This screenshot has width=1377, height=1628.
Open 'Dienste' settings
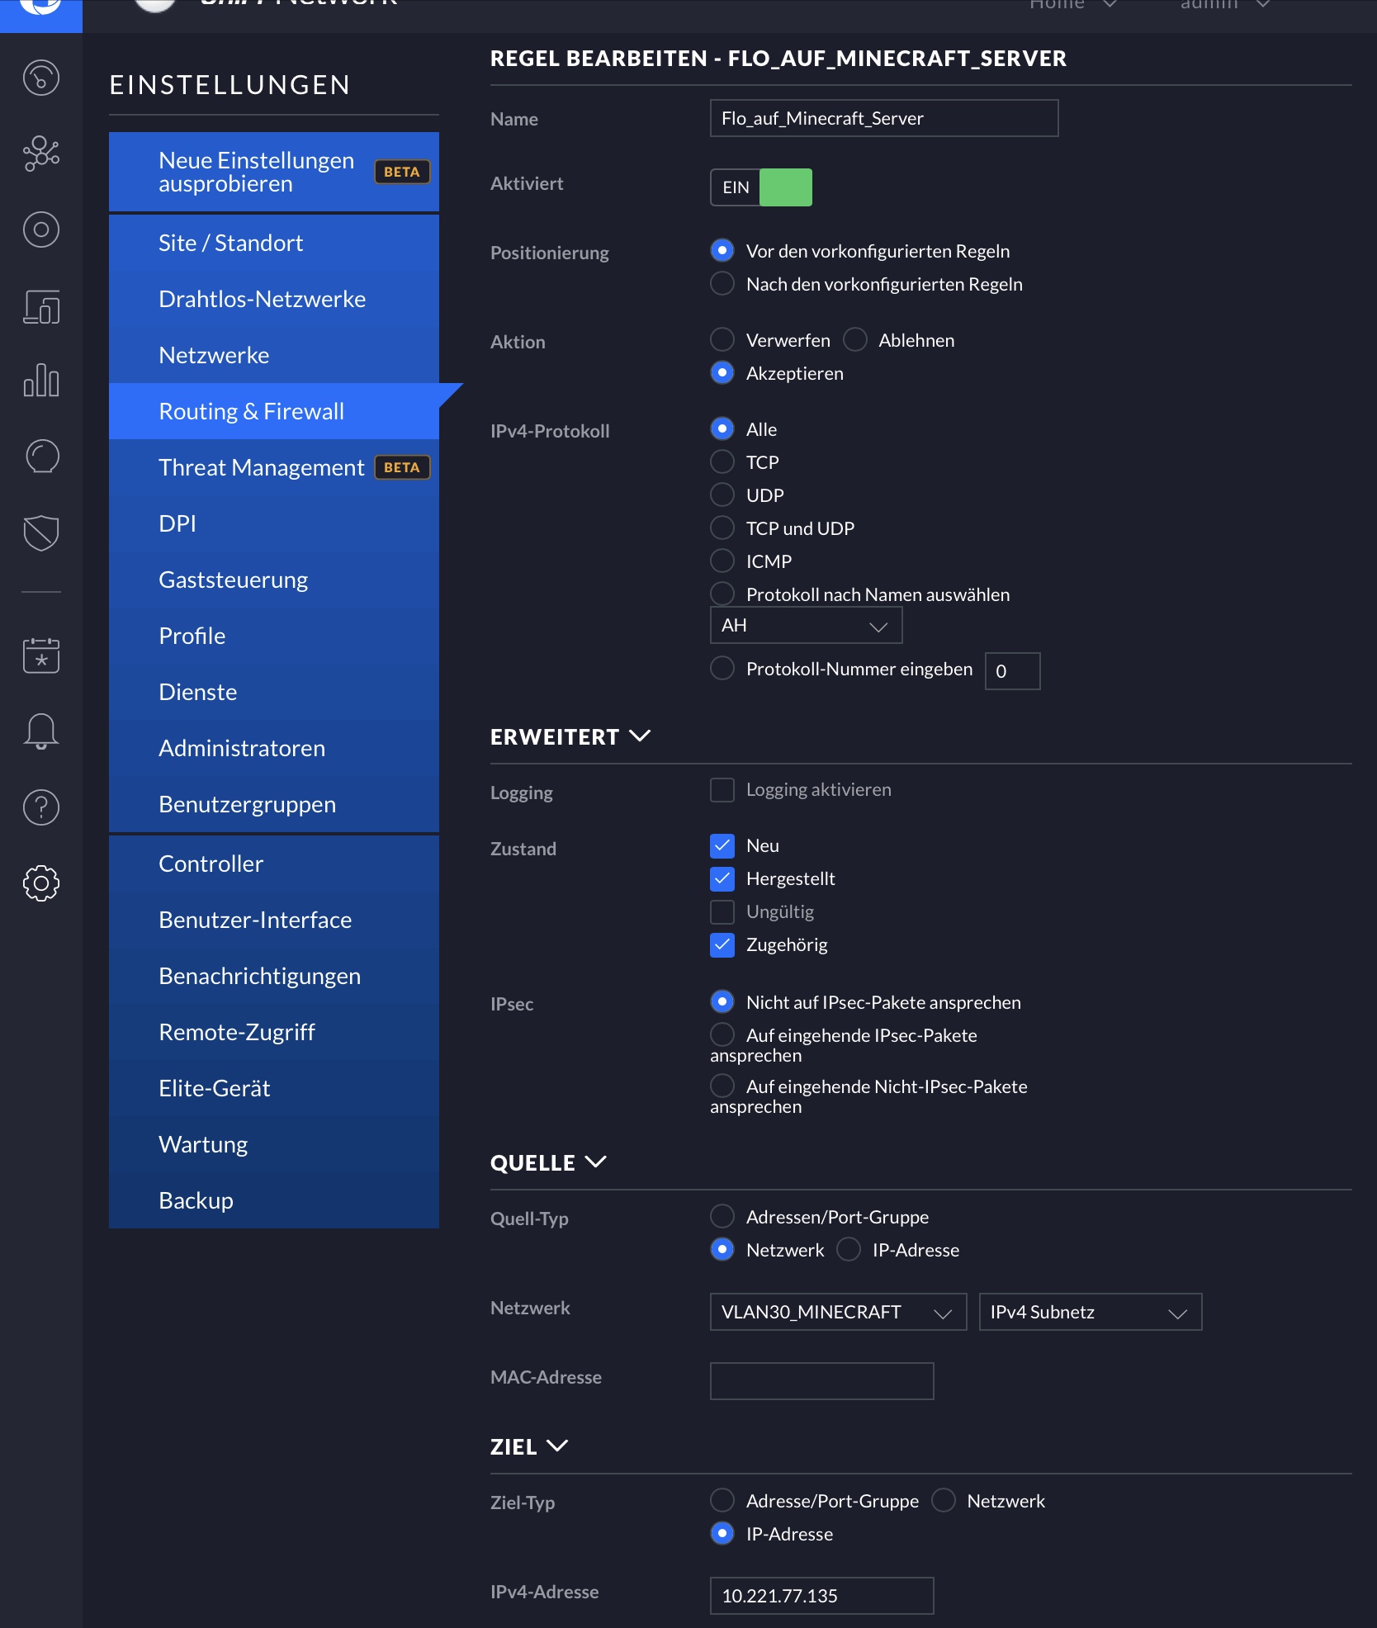pyautogui.click(x=274, y=692)
